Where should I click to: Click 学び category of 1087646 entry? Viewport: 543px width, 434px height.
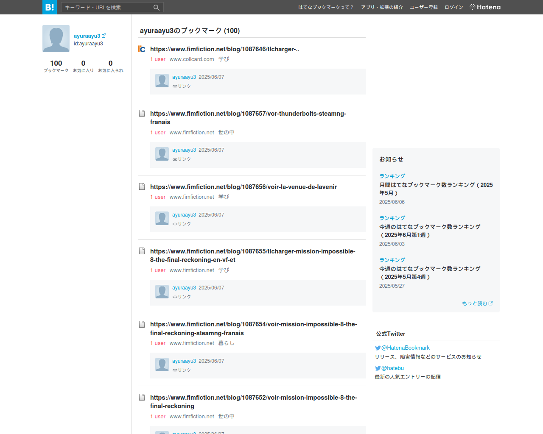pyautogui.click(x=224, y=59)
